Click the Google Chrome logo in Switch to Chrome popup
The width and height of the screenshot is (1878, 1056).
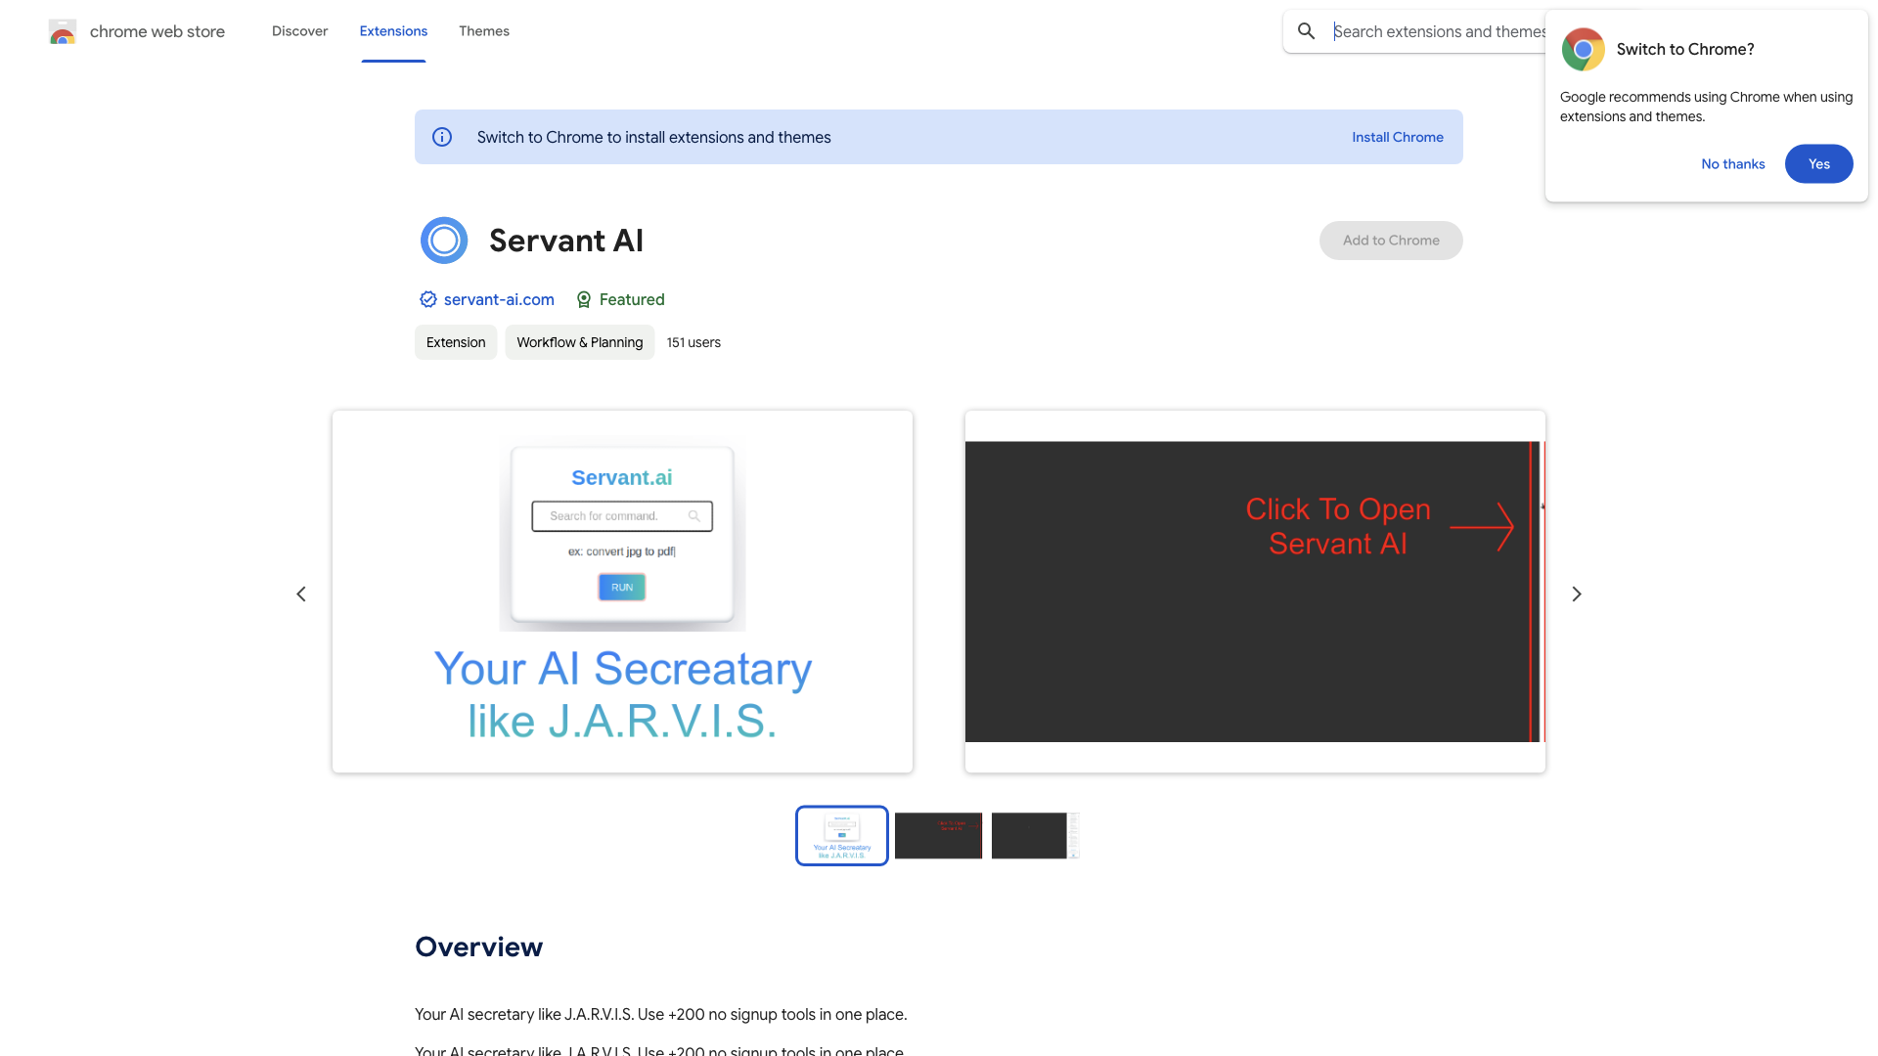[1582, 49]
